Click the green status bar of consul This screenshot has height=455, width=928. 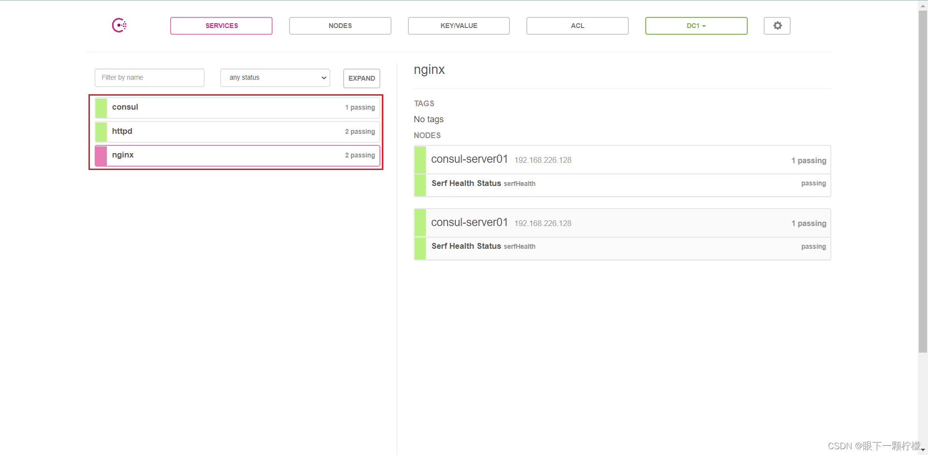[101, 108]
